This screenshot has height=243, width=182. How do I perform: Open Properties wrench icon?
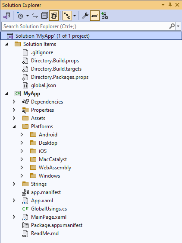(85, 16)
